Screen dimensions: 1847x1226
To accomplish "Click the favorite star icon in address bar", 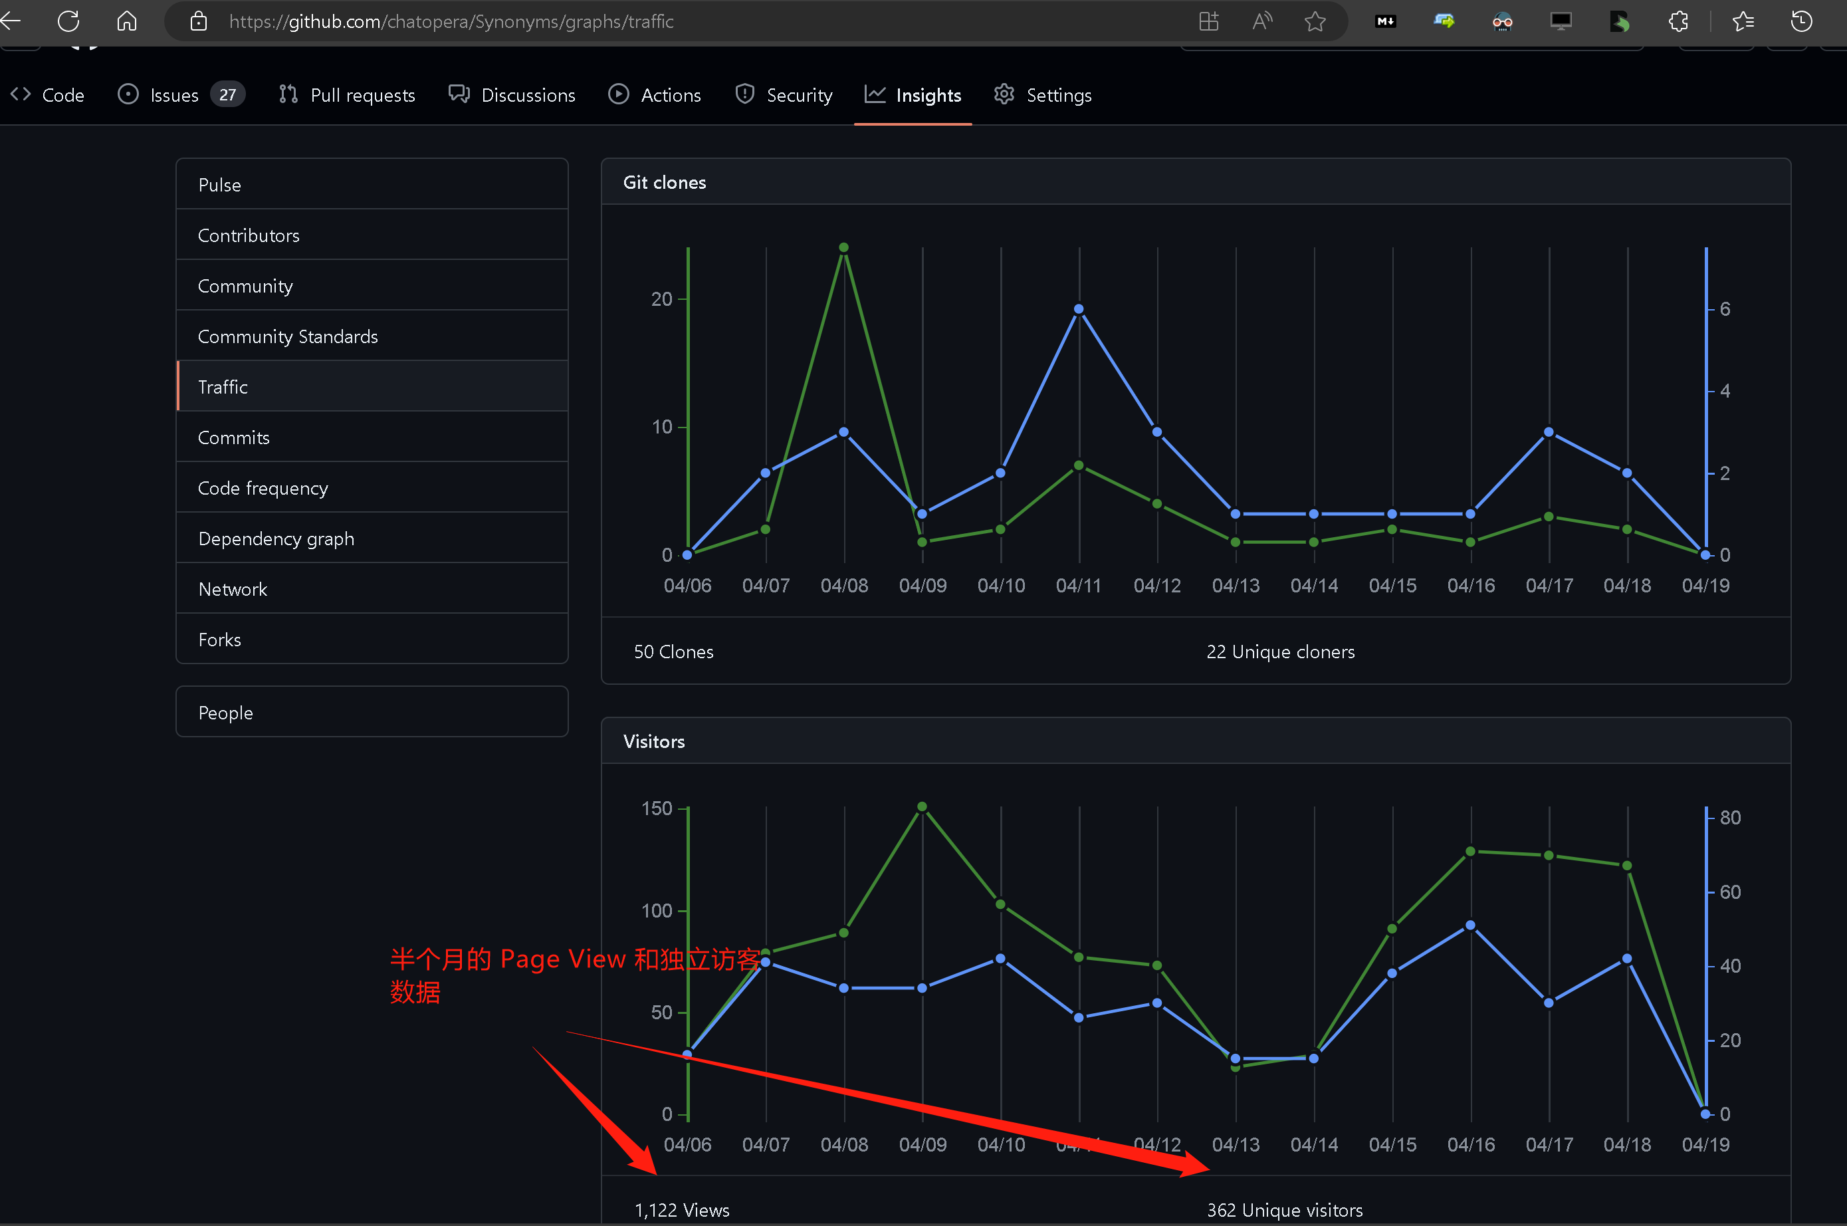I will click(x=1315, y=21).
